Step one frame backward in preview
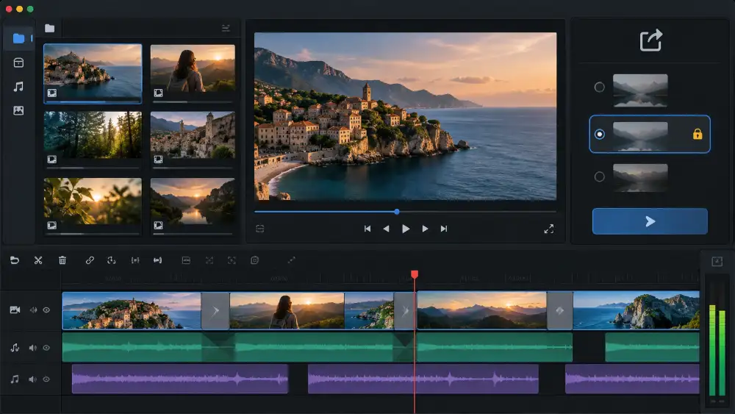The width and height of the screenshot is (735, 414). click(387, 229)
